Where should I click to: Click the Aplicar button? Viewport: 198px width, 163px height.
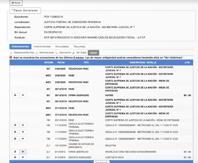click(x=93, y=53)
